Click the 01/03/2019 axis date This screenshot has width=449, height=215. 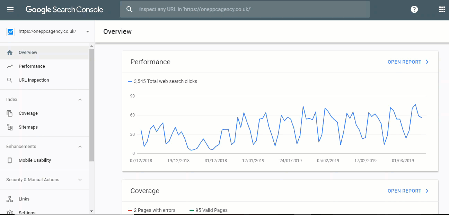pos(403,161)
